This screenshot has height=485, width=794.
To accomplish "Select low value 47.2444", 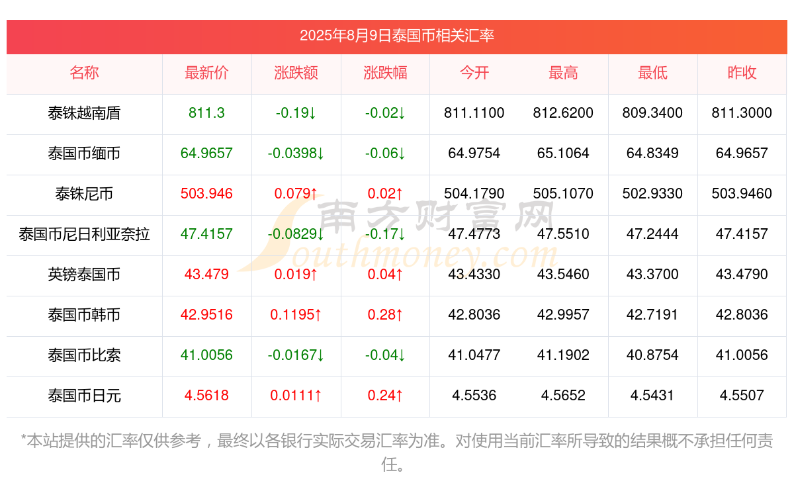I will point(652,234).
